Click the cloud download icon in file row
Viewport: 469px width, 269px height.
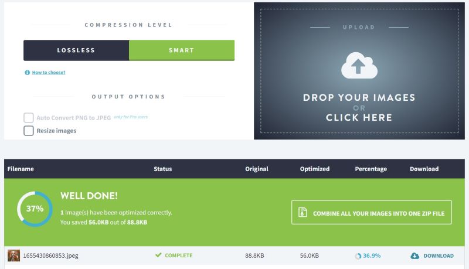point(415,256)
